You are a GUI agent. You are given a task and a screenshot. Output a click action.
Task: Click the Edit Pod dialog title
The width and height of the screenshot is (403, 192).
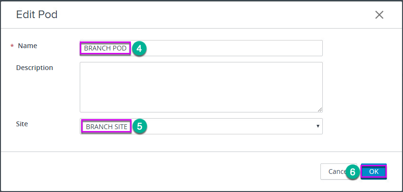37,15
